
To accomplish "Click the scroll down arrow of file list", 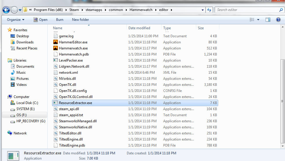I will point(283,146).
